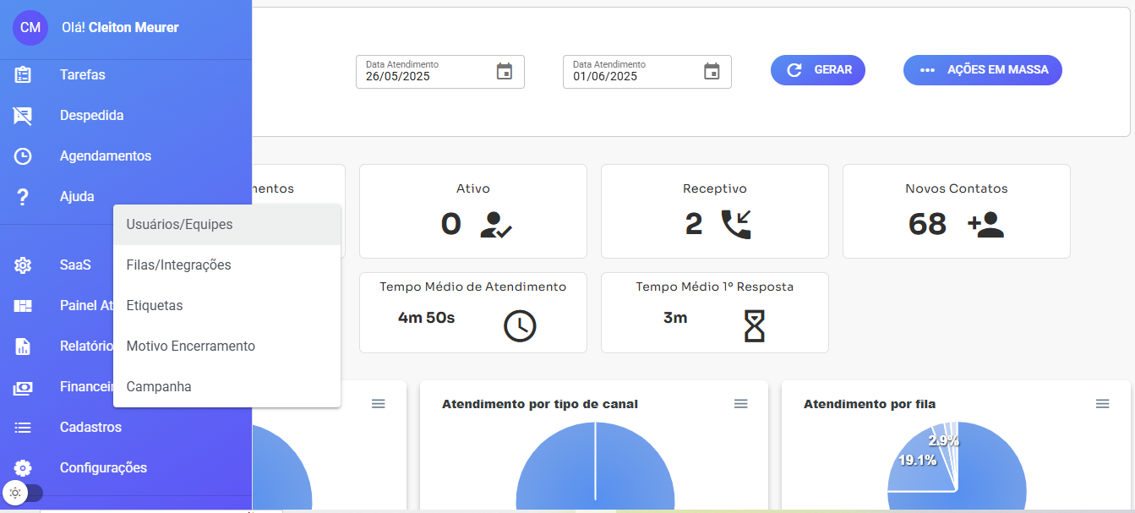Click the 19.1% slice in fila pie chart
This screenshot has height=513, width=1135.
point(921,473)
